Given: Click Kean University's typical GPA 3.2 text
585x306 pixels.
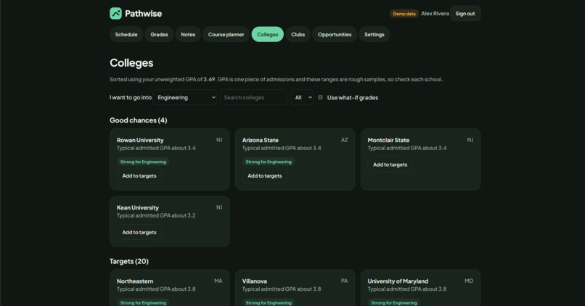Looking at the screenshot, I should 156,215.
